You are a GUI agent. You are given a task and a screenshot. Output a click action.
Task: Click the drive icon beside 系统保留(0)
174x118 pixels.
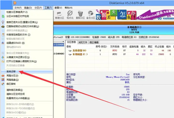(x=70, y=51)
